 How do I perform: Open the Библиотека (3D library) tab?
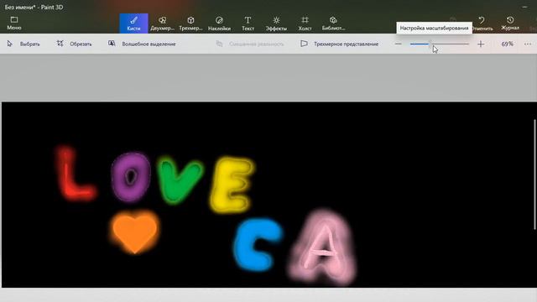point(333,23)
